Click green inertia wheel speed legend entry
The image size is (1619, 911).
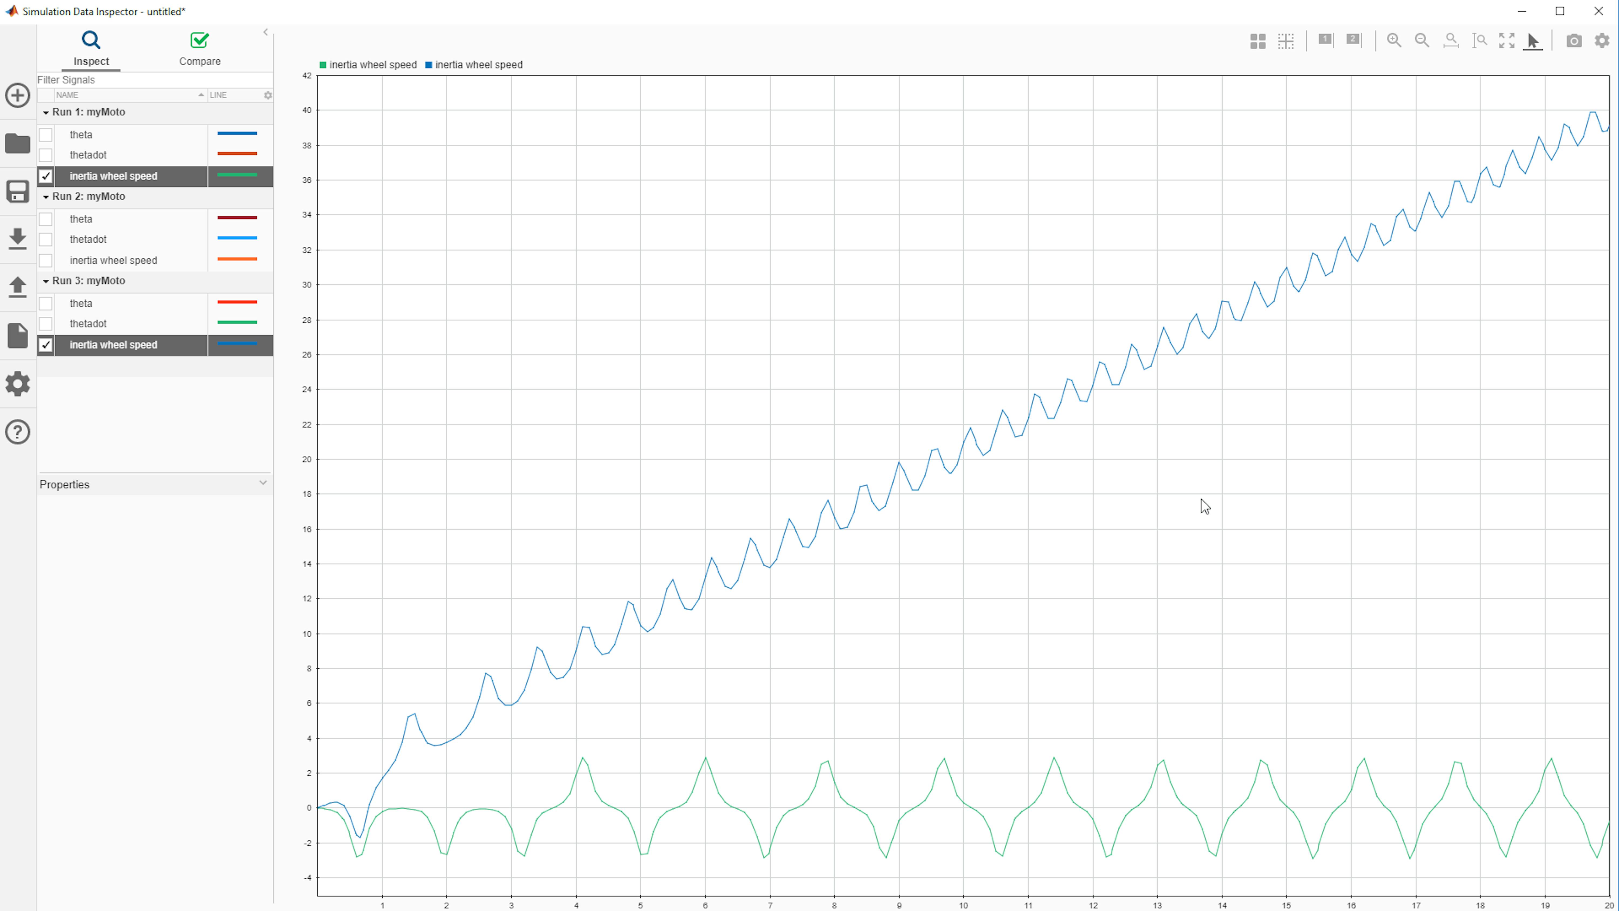pyautogui.click(x=368, y=65)
